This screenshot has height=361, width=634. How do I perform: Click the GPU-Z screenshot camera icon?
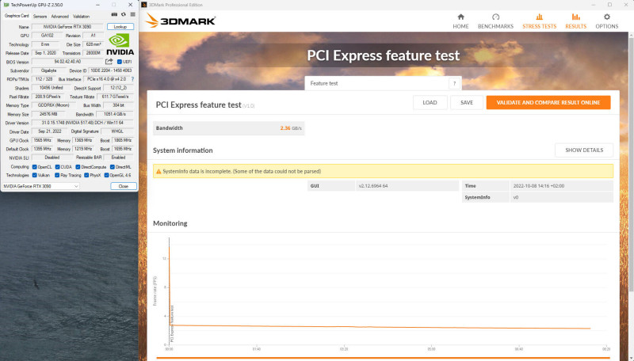point(114,14)
